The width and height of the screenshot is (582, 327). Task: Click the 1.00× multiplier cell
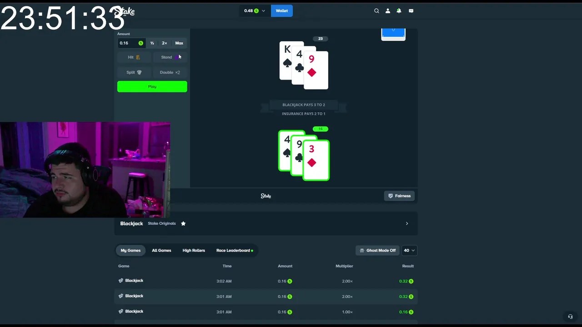coord(347,312)
